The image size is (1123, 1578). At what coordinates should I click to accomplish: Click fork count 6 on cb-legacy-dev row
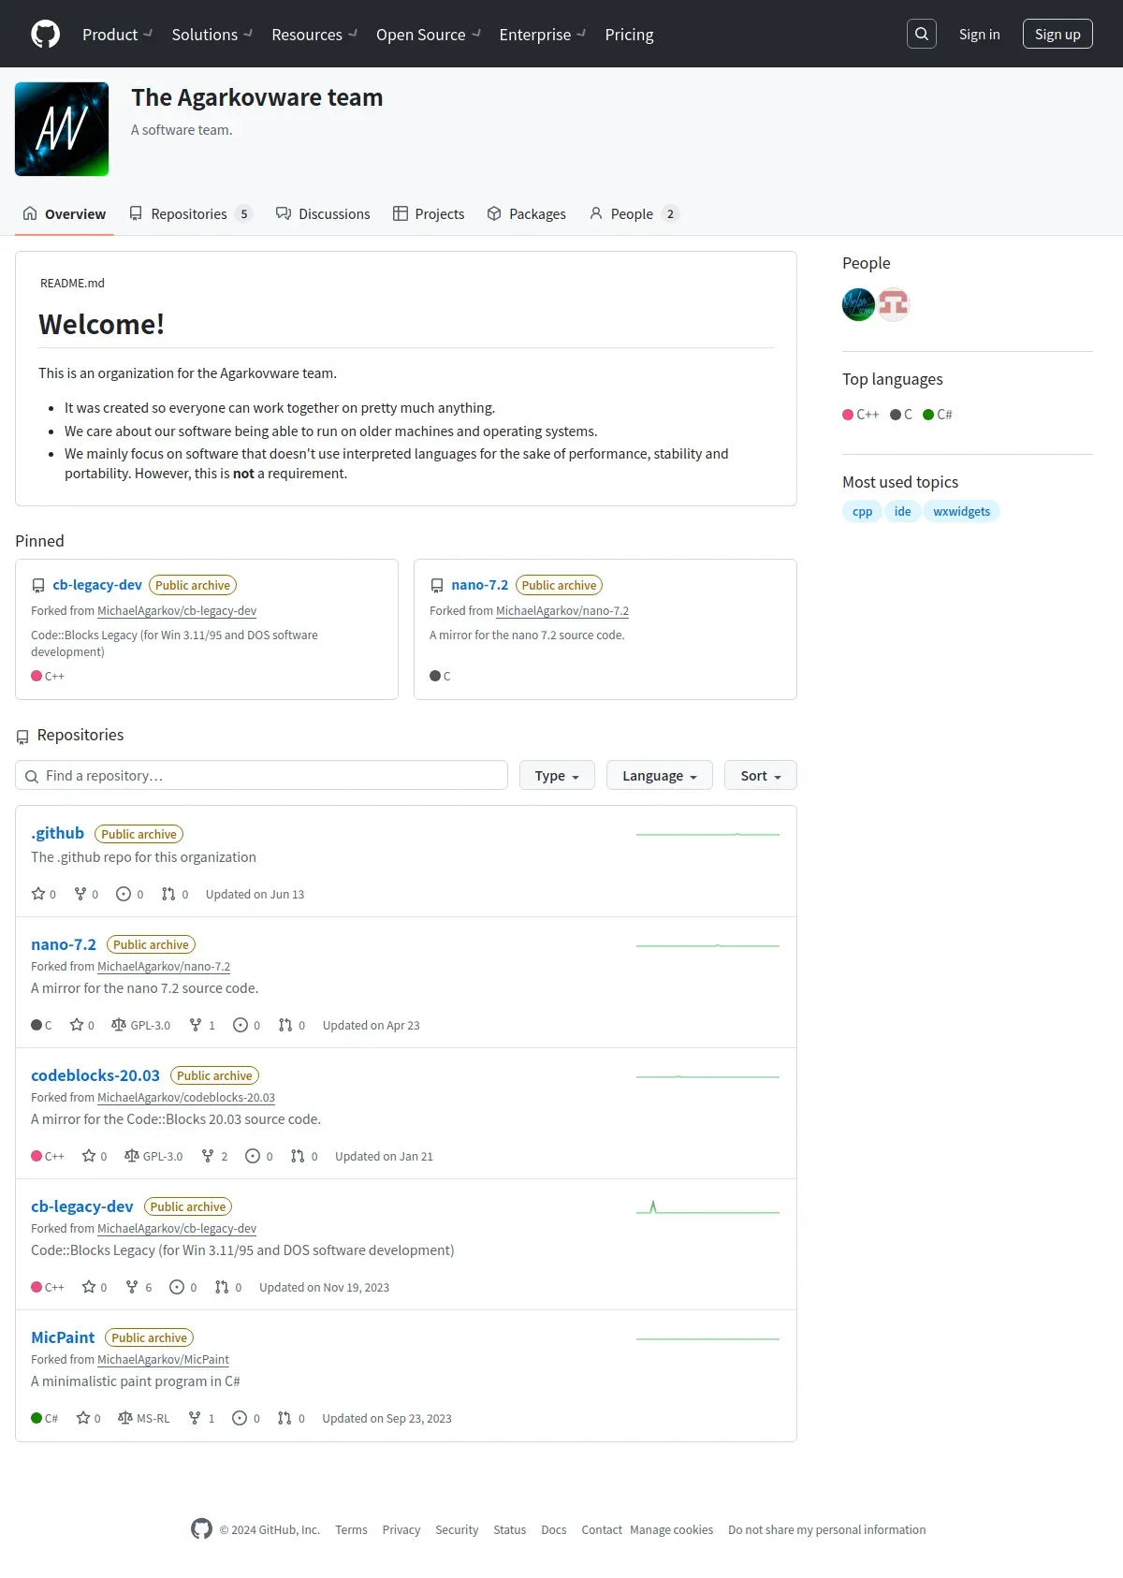139,1287
